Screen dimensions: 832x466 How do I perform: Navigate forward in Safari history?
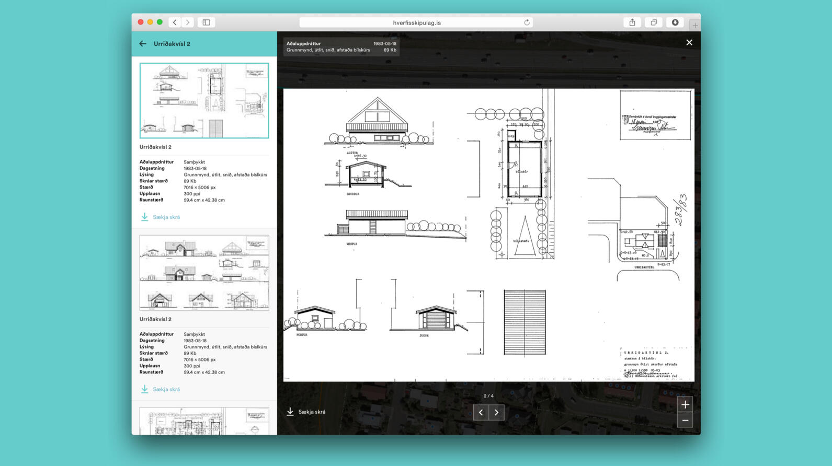tap(188, 22)
